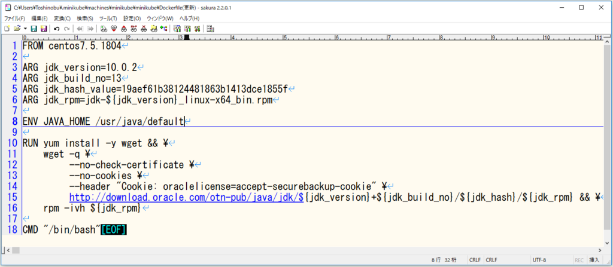Viewport: 613px width, 267px height.
Task: Open the ウィンドウ(W) menu
Action: [160, 19]
